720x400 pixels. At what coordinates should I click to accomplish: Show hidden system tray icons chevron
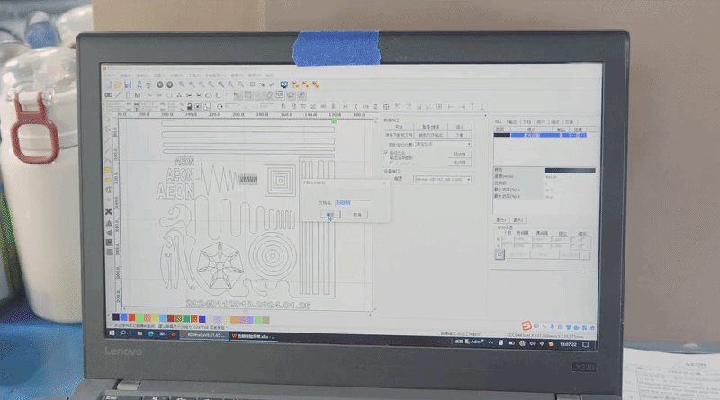[x=490, y=342]
